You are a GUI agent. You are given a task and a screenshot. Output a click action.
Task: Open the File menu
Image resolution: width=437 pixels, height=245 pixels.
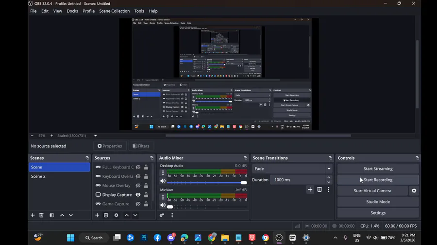(x=34, y=11)
